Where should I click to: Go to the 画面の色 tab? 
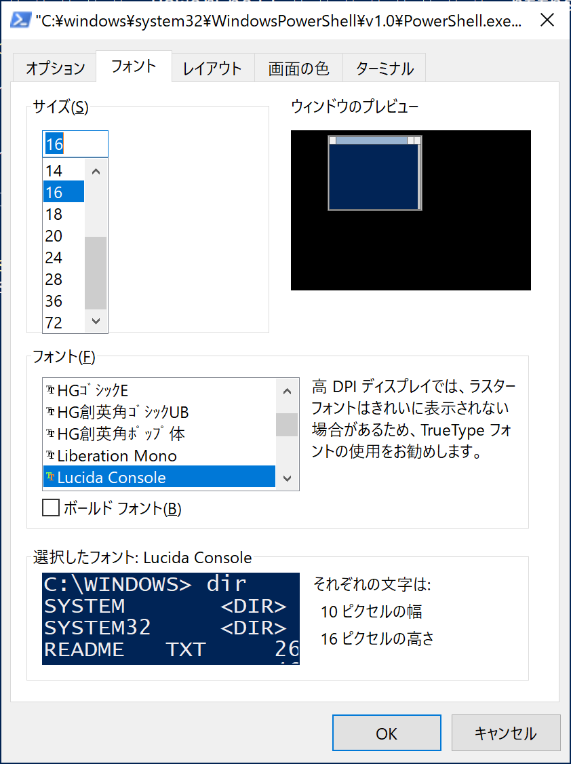point(298,69)
